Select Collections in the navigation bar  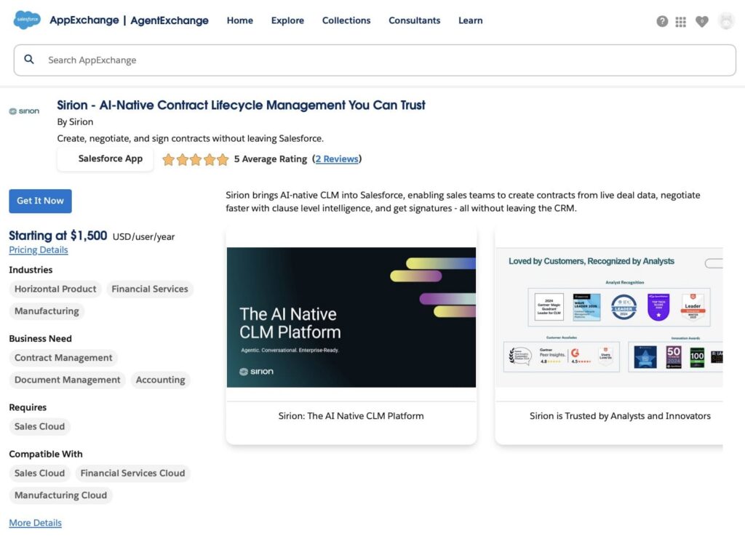pos(346,20)
